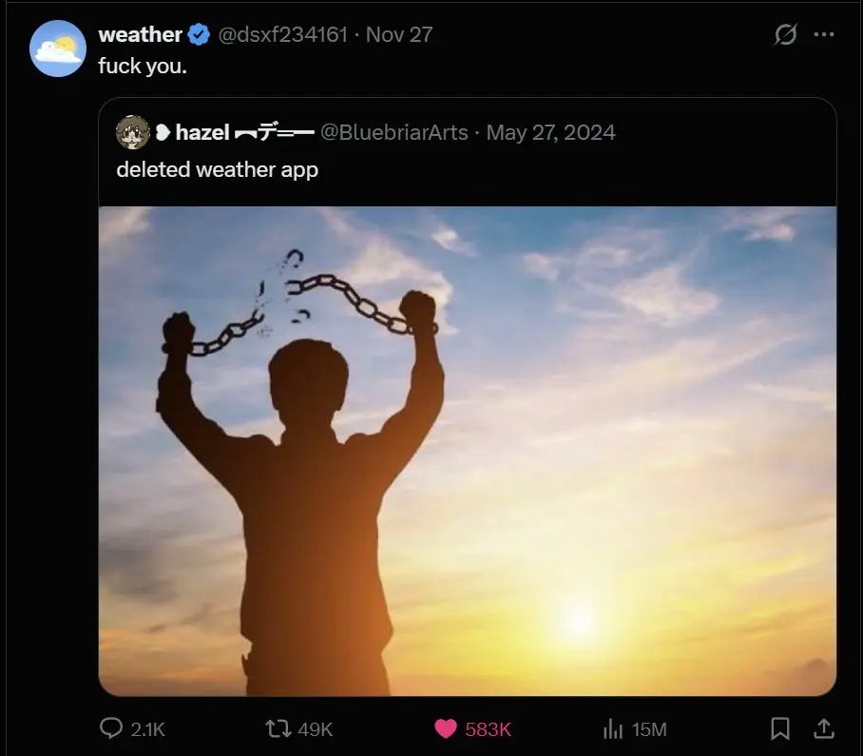Open the weather account's cloud profile picture
863x756 pixels.
[x=58, y=48]
